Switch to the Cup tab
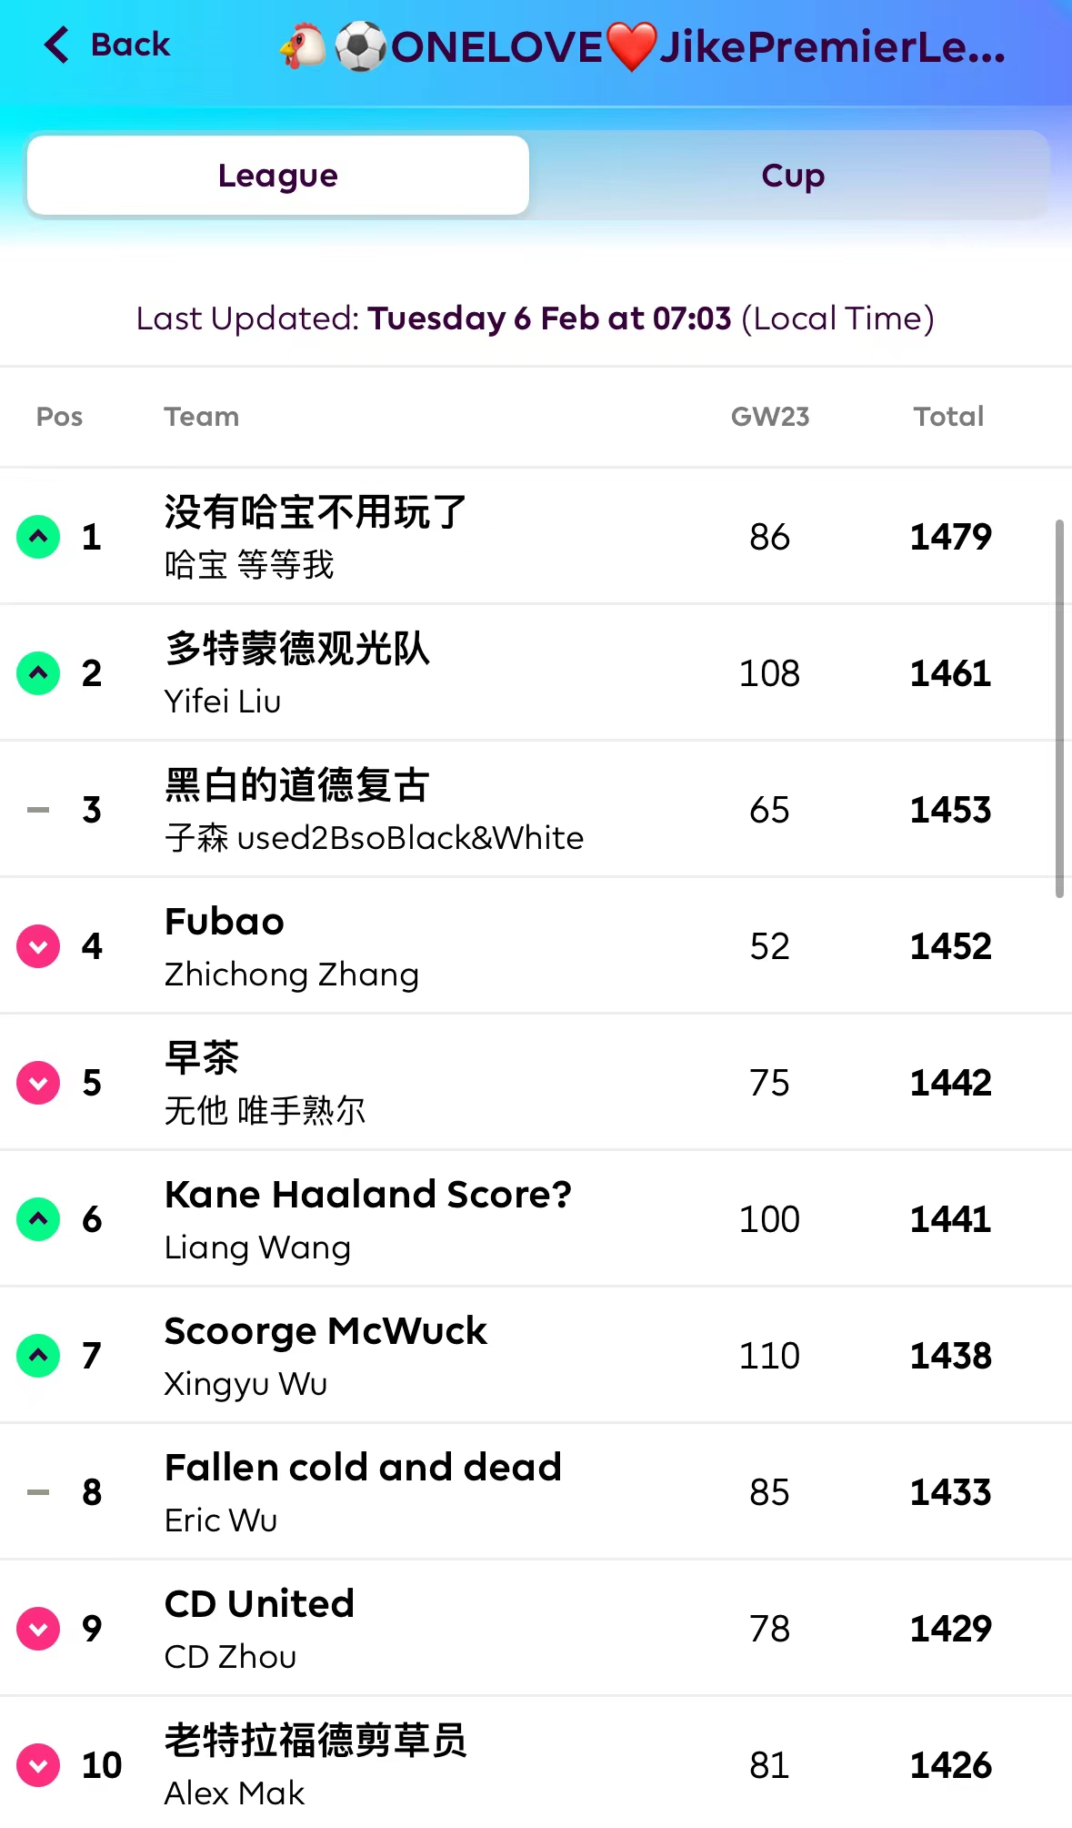The image size is (1072, 1828). point(792,176)
